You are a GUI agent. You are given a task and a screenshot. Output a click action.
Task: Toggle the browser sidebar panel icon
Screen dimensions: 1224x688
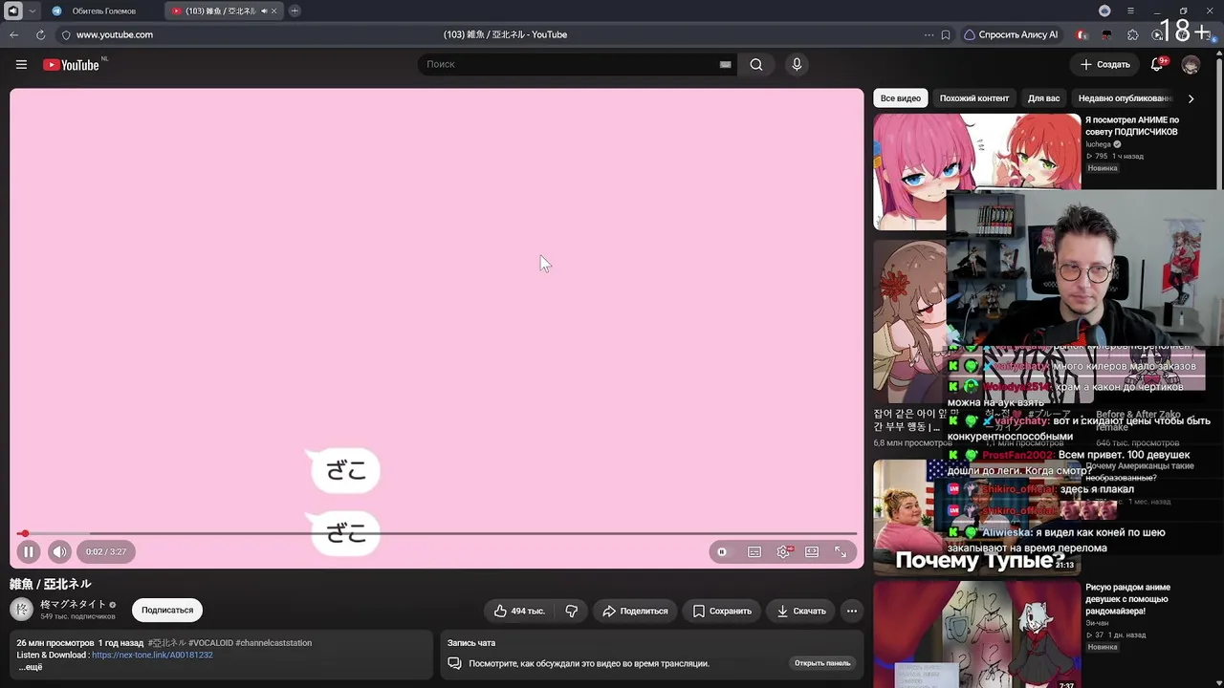click(13, 11)
